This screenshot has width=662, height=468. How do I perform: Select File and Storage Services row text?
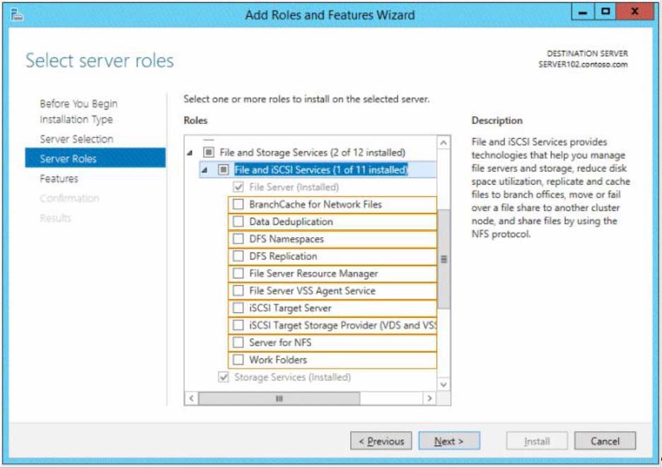[313, 152]
